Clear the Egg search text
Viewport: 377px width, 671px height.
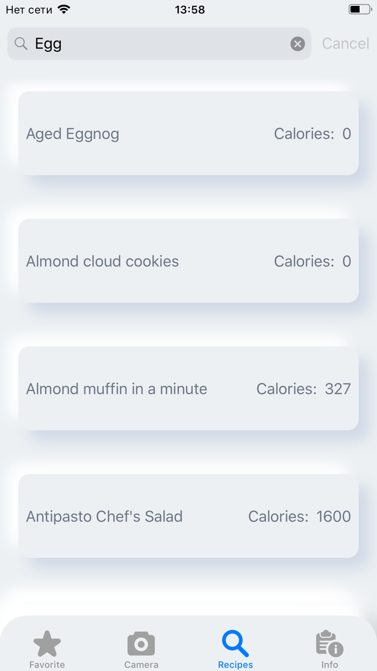tap(297, 44)
